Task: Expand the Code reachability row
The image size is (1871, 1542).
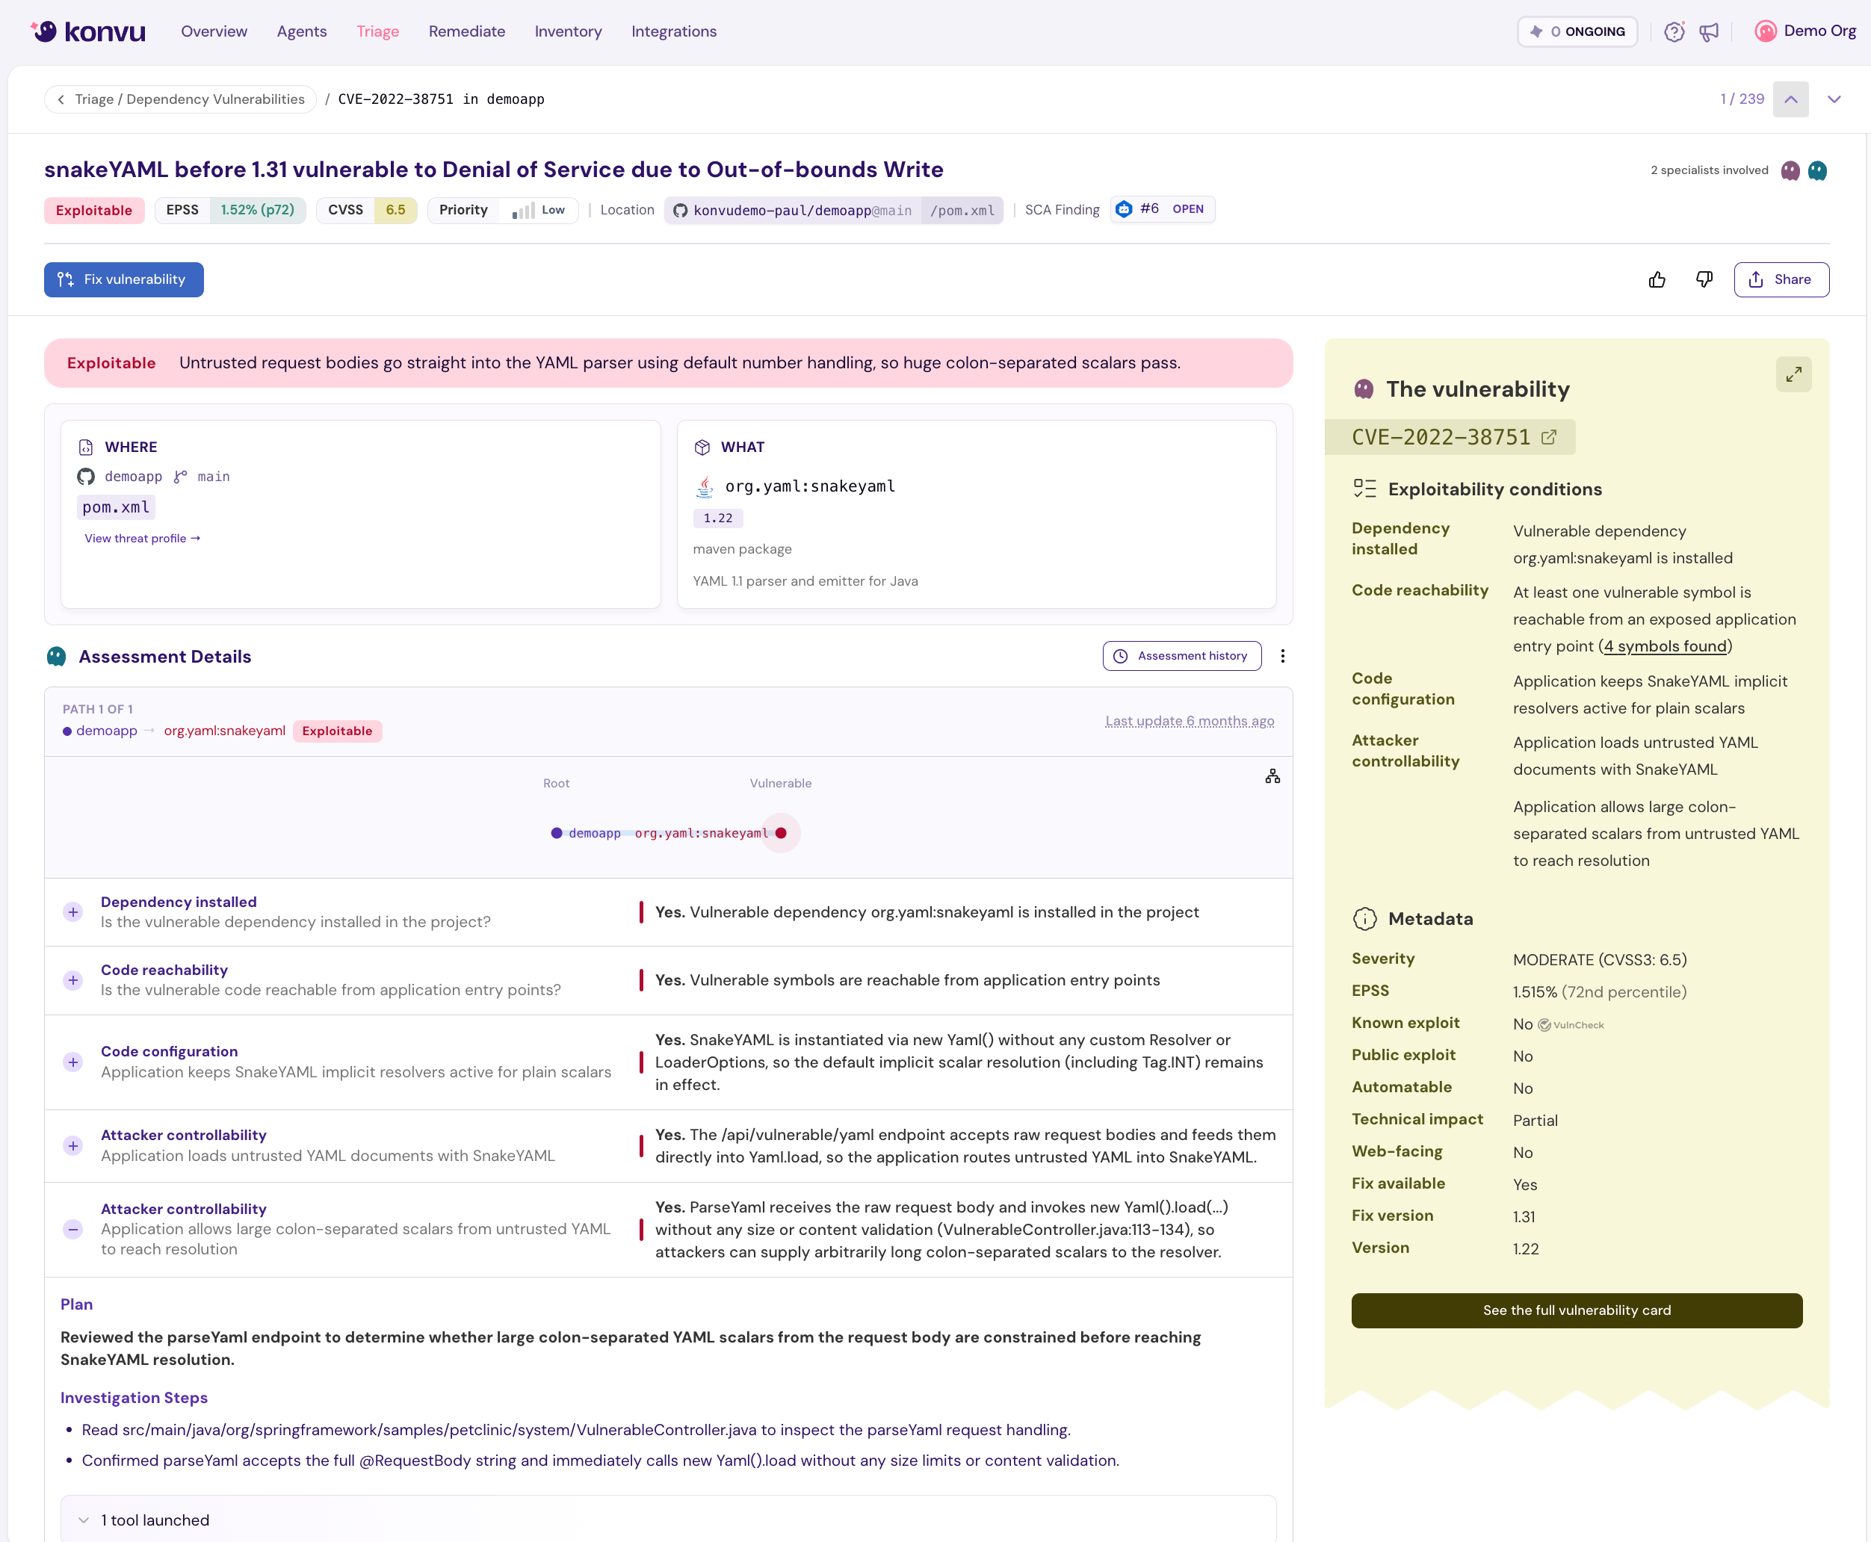Action: pyautogui.click(x=72, y=979)
